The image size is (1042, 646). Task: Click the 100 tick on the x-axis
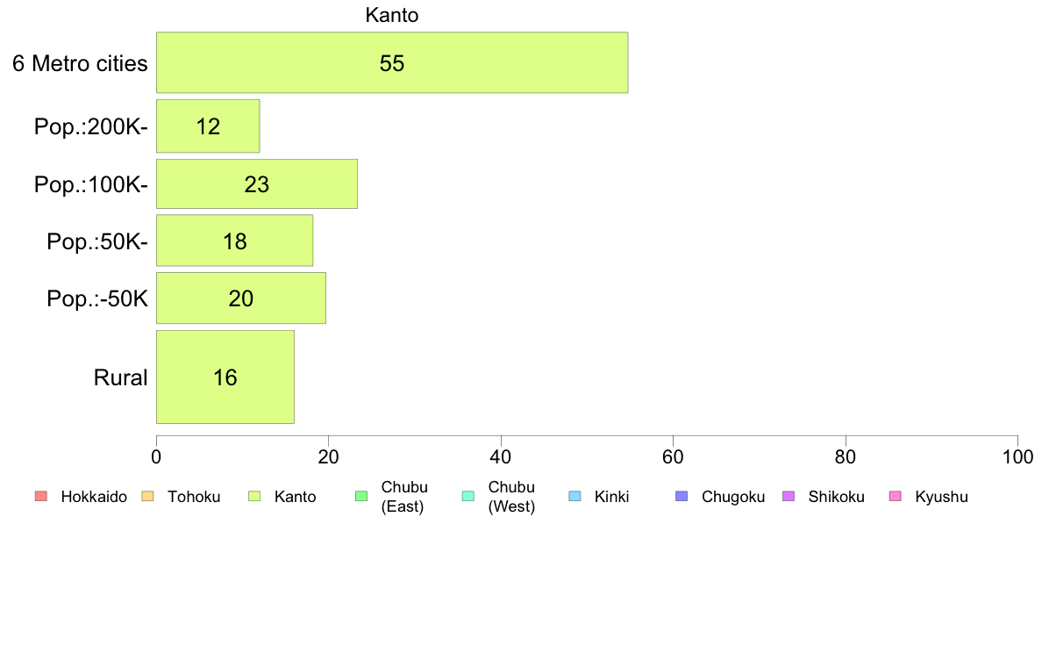click(1017, 456)
